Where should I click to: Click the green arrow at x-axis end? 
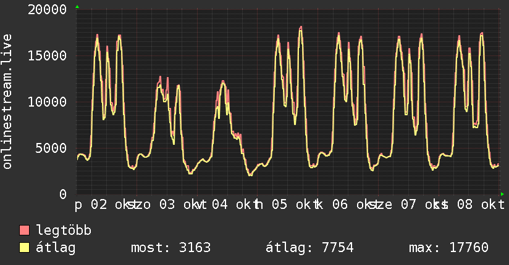pos(502,194)
